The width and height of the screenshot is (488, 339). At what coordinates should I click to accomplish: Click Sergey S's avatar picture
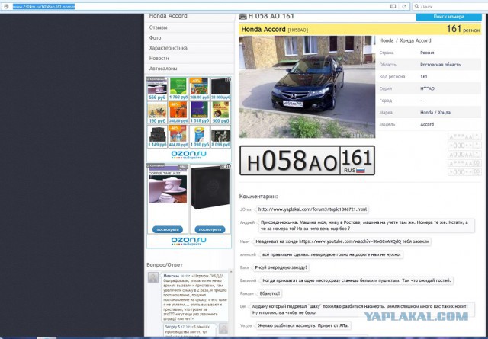coord(223,329)
